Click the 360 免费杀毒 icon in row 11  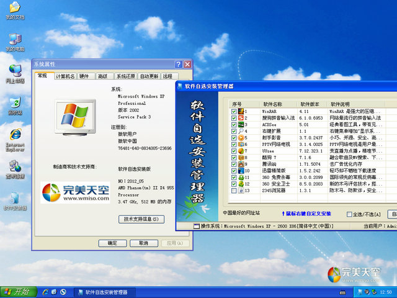(241, 177)
